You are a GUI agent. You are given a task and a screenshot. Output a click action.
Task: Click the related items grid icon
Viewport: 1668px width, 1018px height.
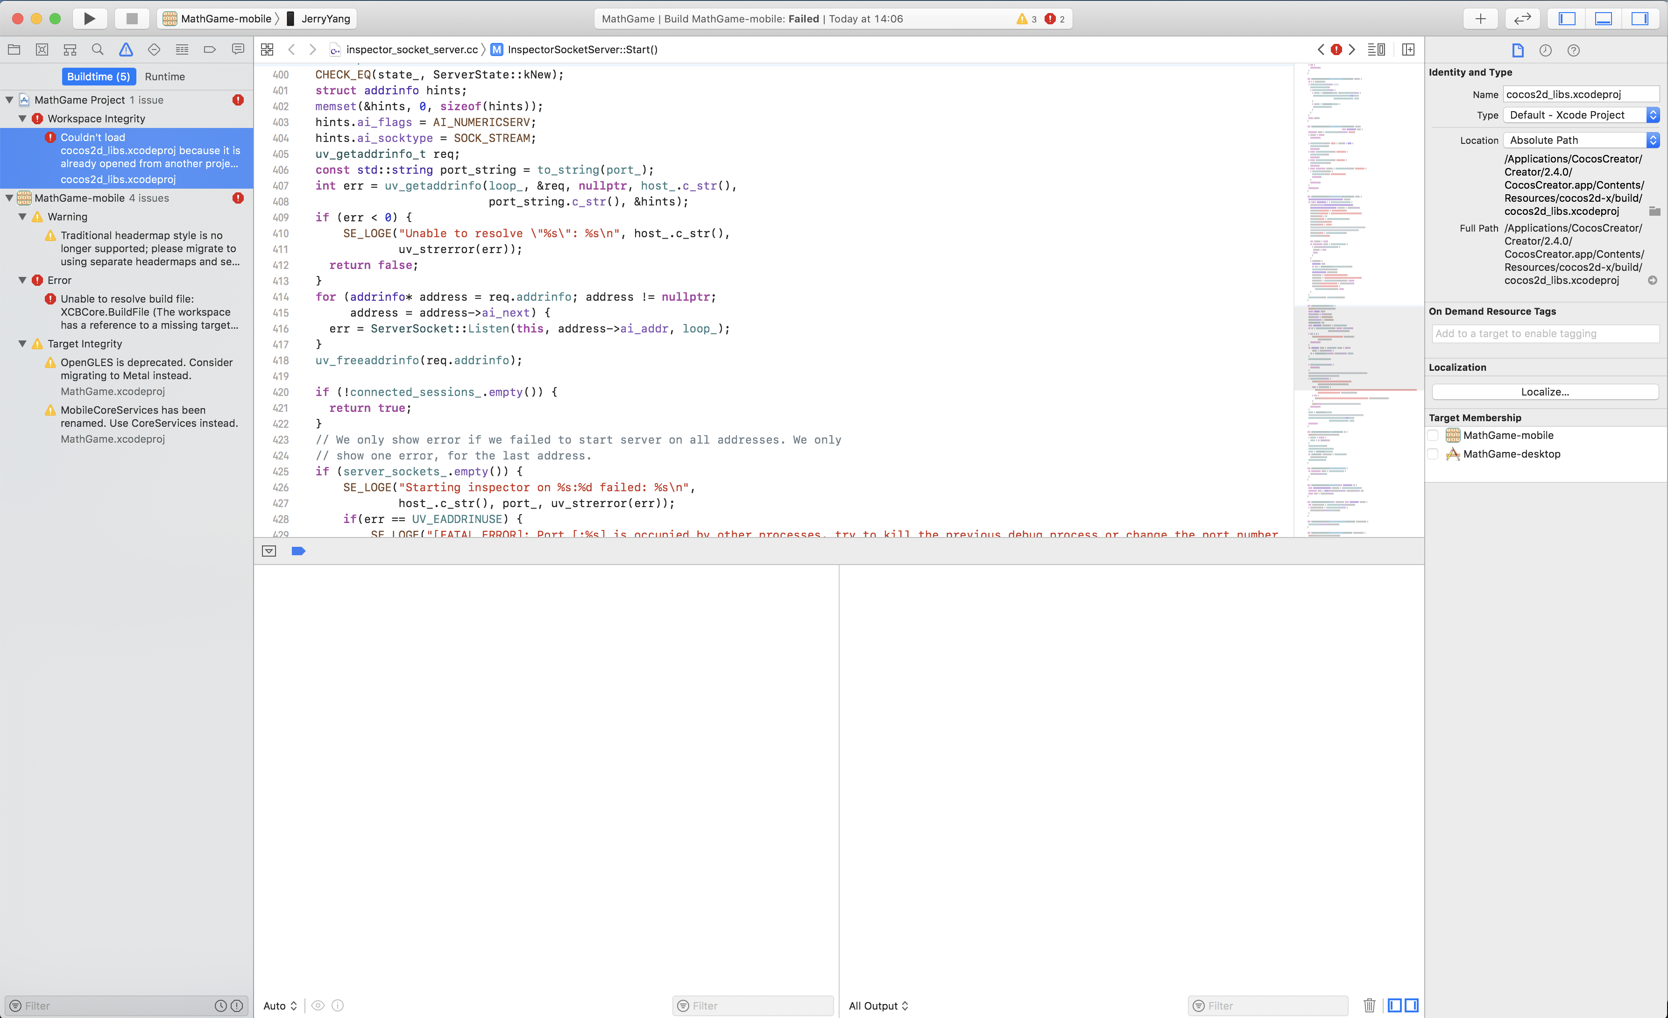click(x=267, y=49)
